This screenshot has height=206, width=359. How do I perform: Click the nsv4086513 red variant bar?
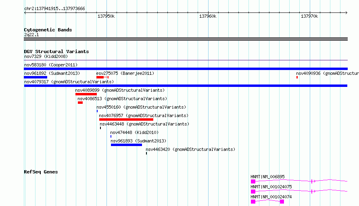click(80, 103)
